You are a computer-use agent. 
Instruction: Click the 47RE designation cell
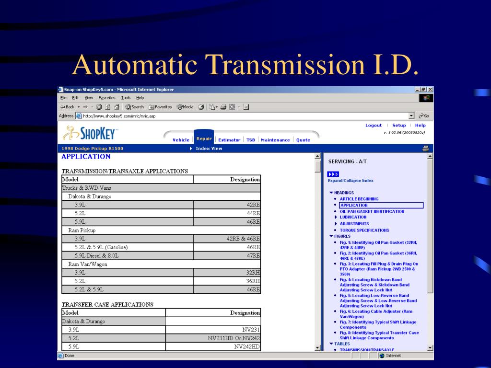(x=227, y=256)
